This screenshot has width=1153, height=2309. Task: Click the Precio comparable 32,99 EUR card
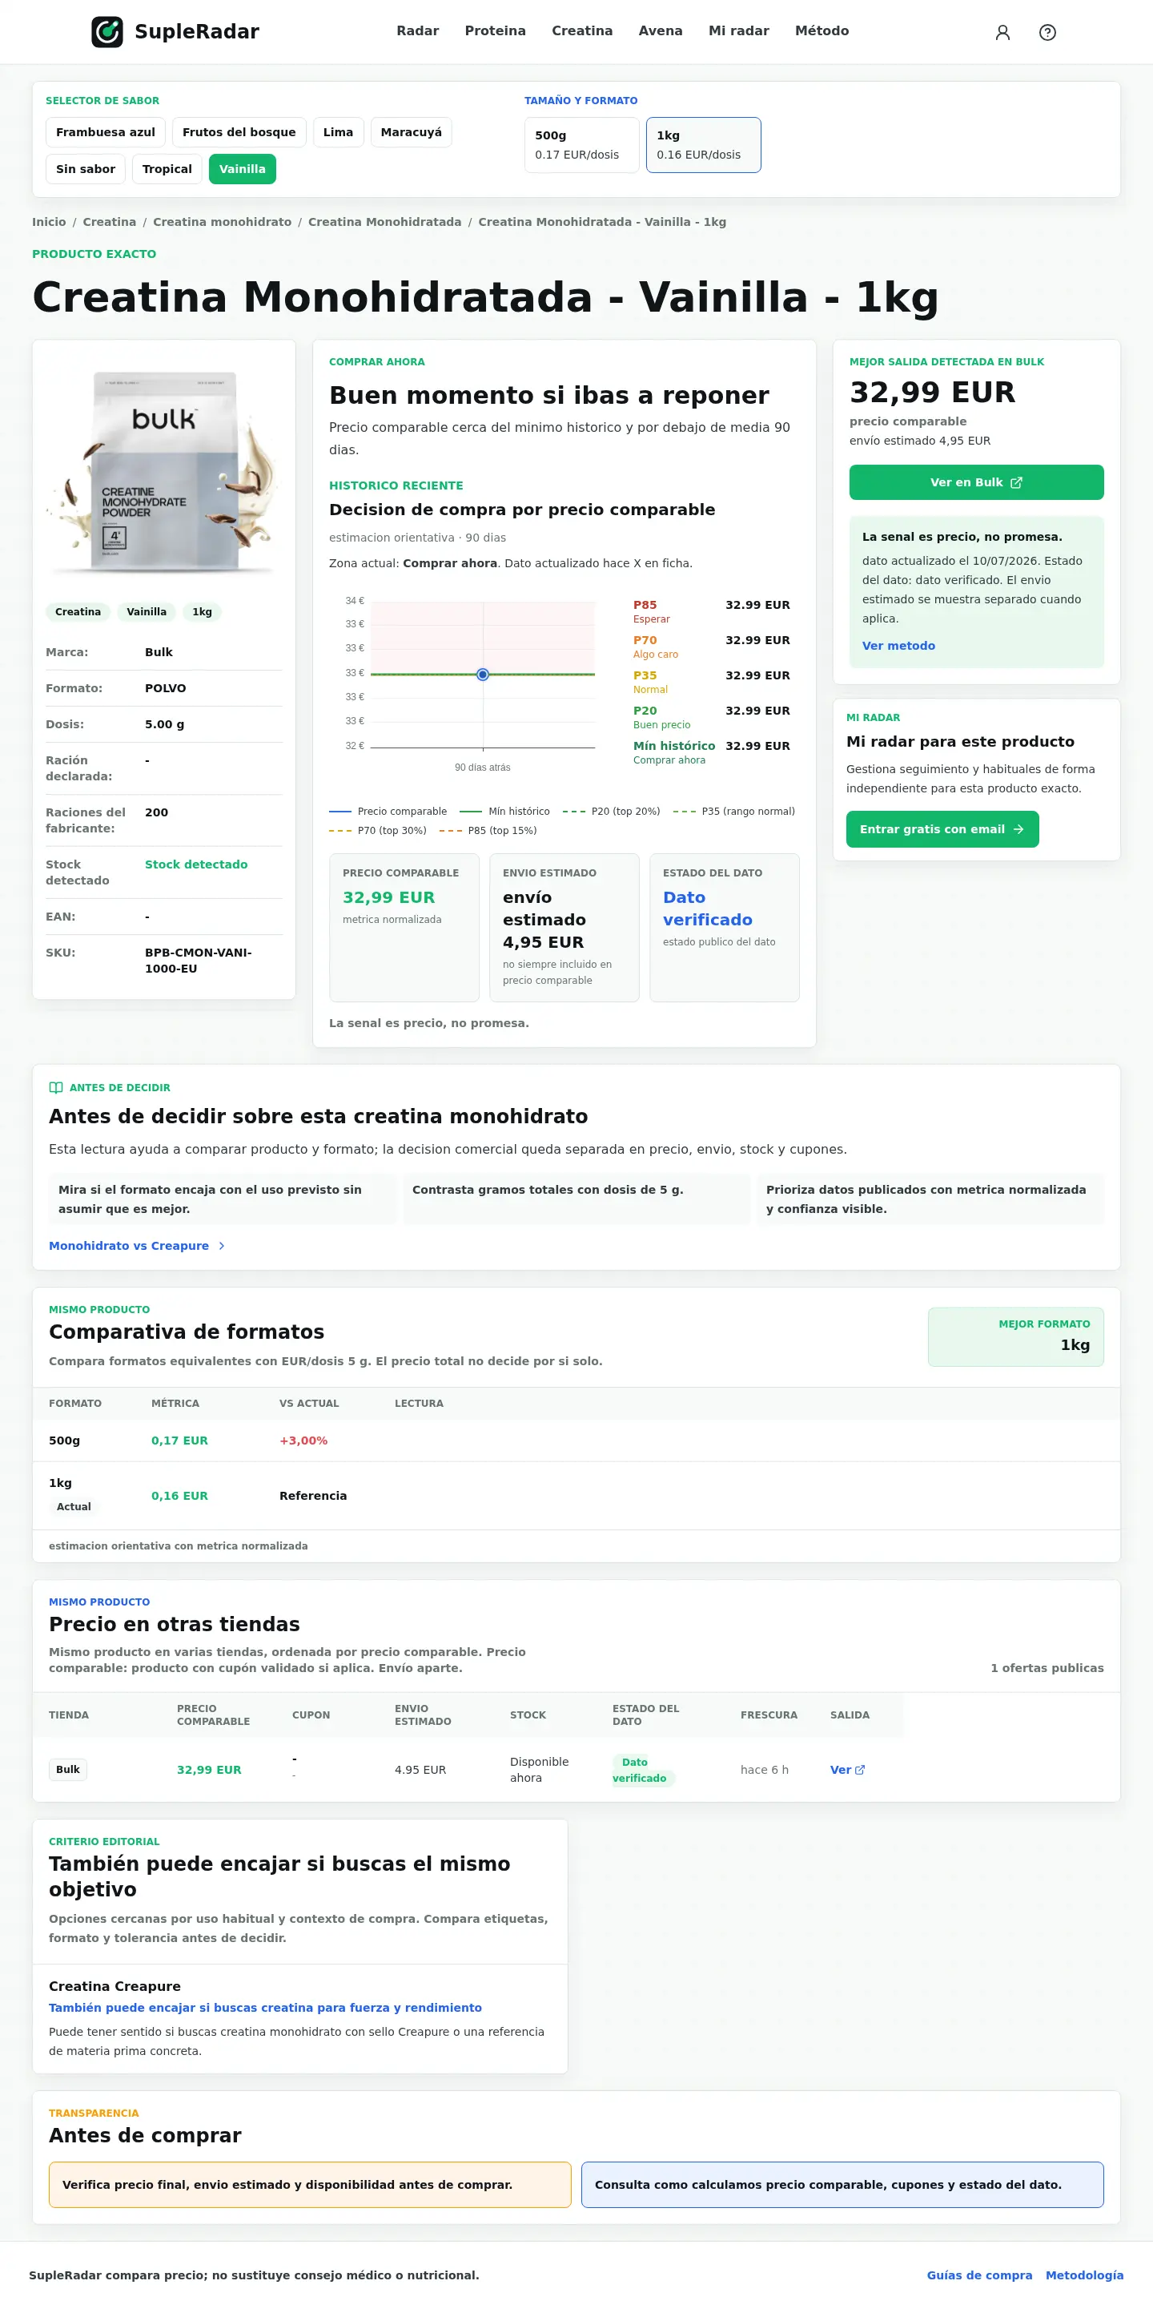click(404, 928)
